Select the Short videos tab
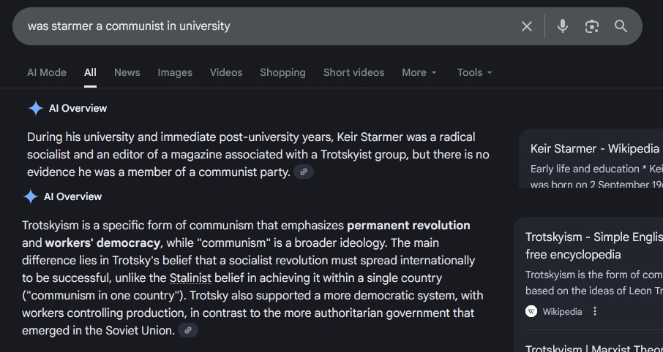This screenshot has width=663, height=352. [x=353, y=72]
